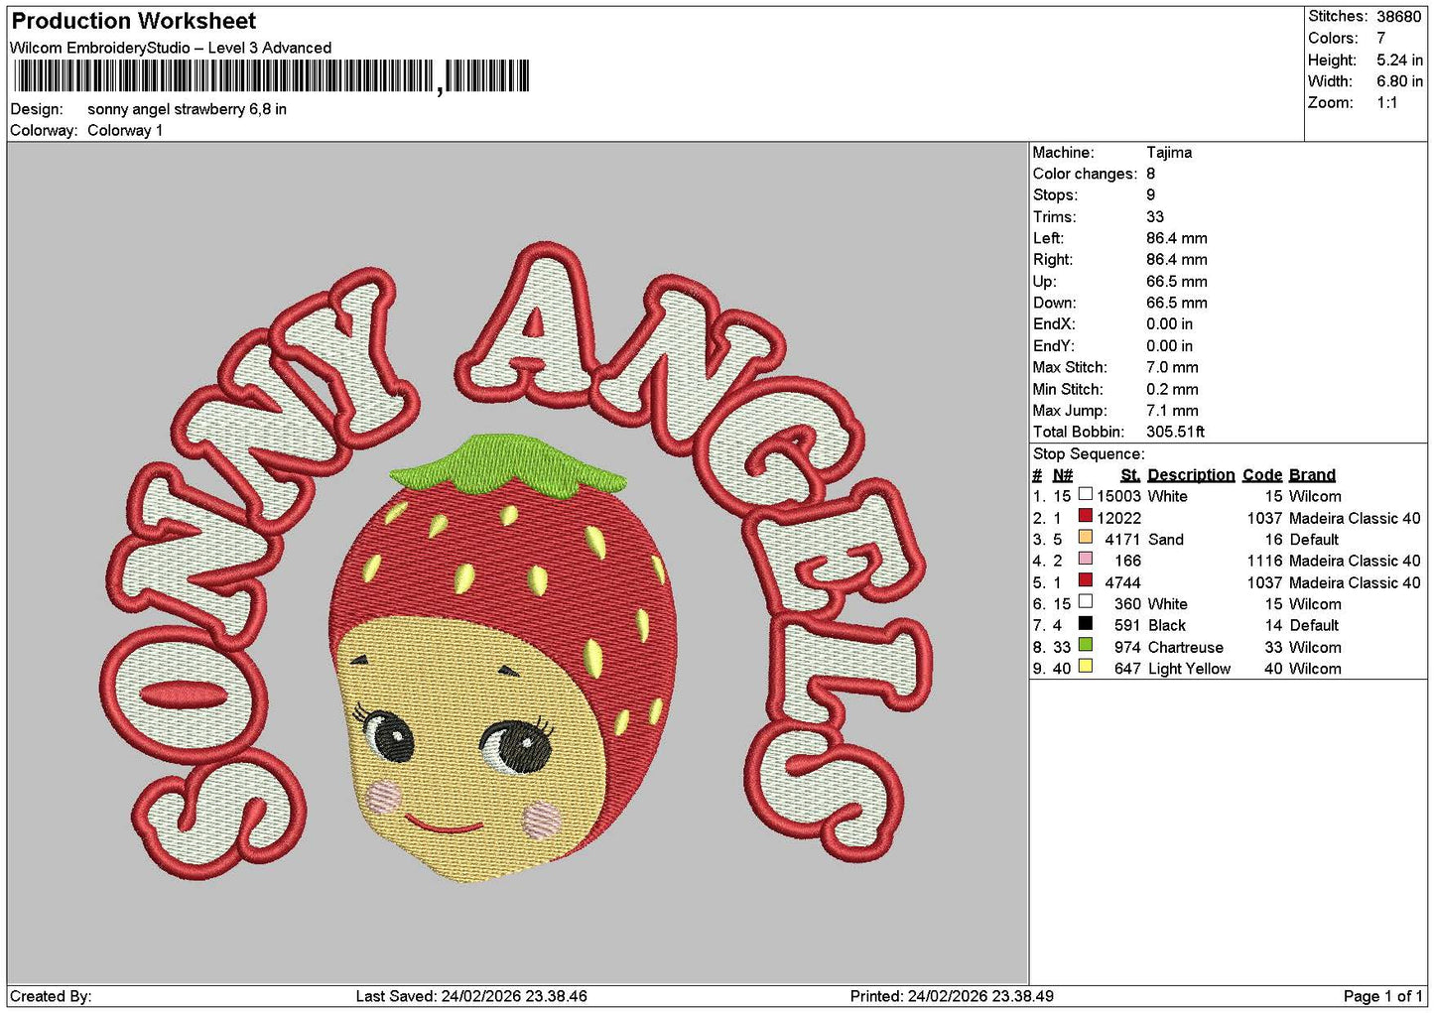This screenshot has height=1013, width=1434.
Task: Click the barcode under the worksheet header
Action: click(270, 76)
